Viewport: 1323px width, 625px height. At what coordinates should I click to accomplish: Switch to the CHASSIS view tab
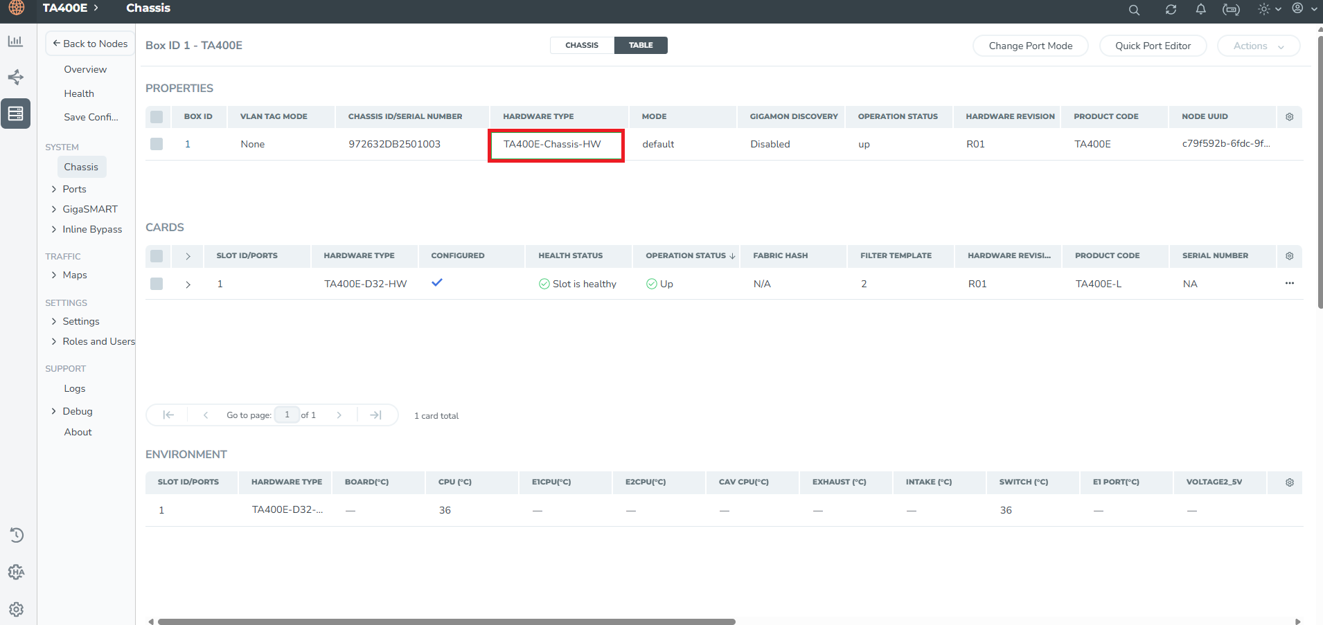pos(582,45)
